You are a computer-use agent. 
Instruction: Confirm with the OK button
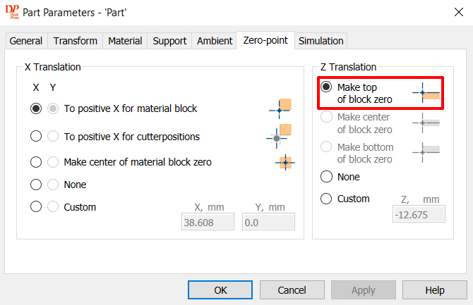(220, 290)
